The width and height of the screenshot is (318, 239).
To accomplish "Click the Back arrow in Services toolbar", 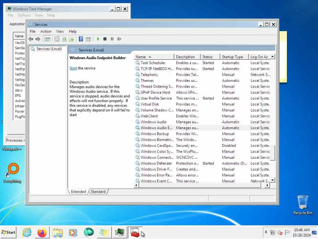I will (x=31, y=39).
